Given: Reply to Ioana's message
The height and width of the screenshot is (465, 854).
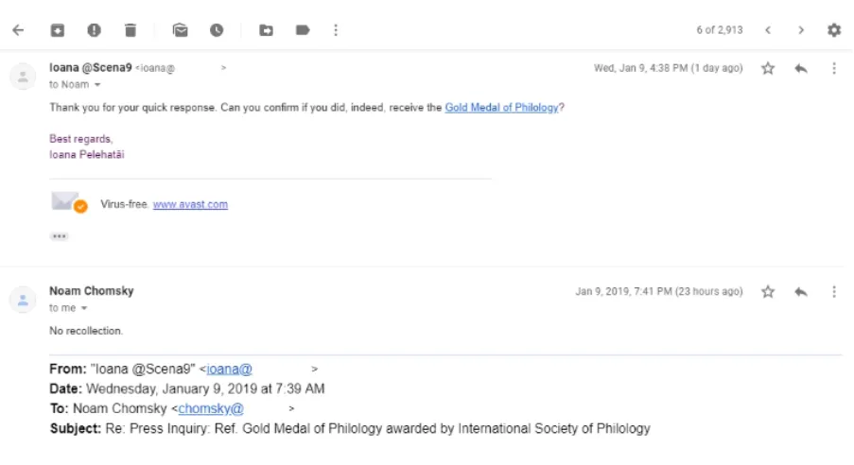Looking at the screenshot, I should [801, 69].
